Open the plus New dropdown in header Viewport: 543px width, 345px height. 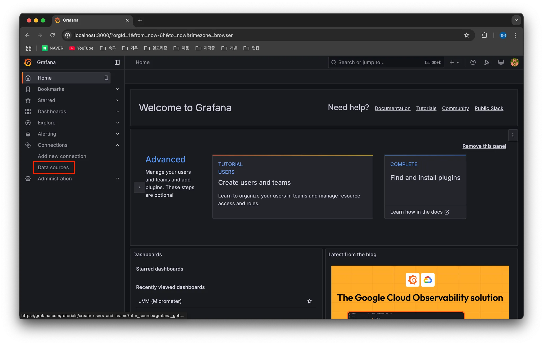click(x=454, y=62)
